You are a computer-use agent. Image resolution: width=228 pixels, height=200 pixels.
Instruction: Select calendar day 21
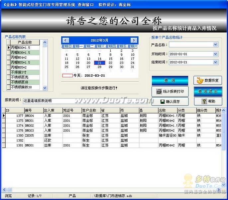point(99,63)
